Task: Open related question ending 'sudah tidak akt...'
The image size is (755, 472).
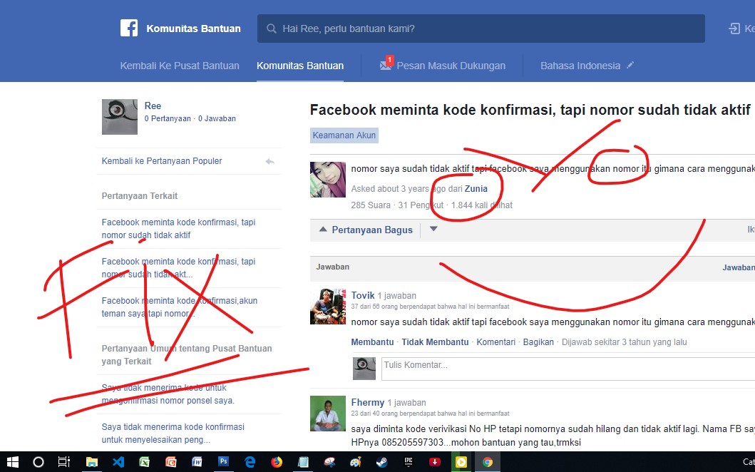Action: [178, 268]
